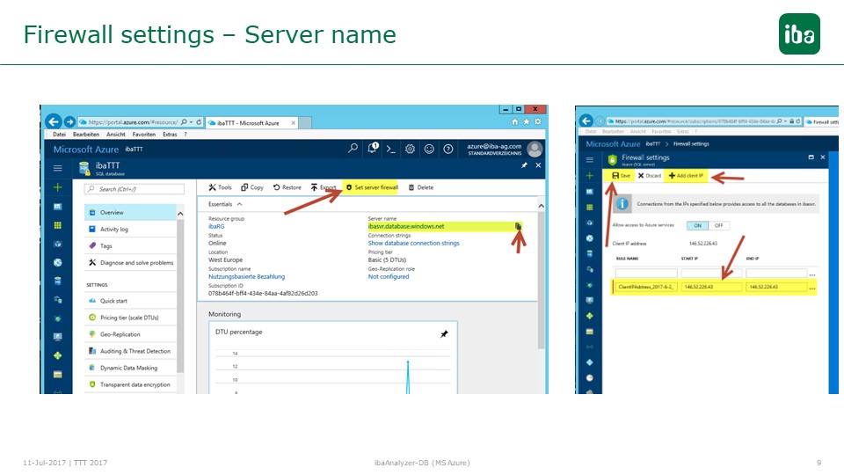Open the Extras menu in ibaTTT browser
The width and height of the screenshot is (844, 475).
[170, 135]
